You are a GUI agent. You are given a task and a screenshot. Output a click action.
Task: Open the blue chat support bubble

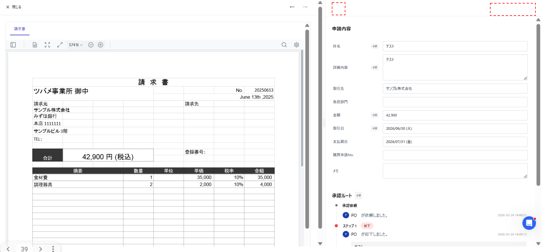[x=529, y=223]
